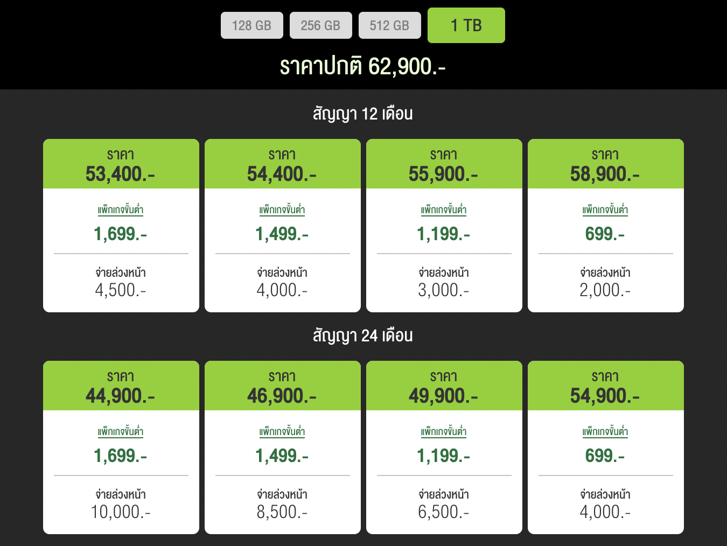Click the 54,900.- green price header
The width and height of the screenshot is (727, 546).
click(x=605, y=386)
